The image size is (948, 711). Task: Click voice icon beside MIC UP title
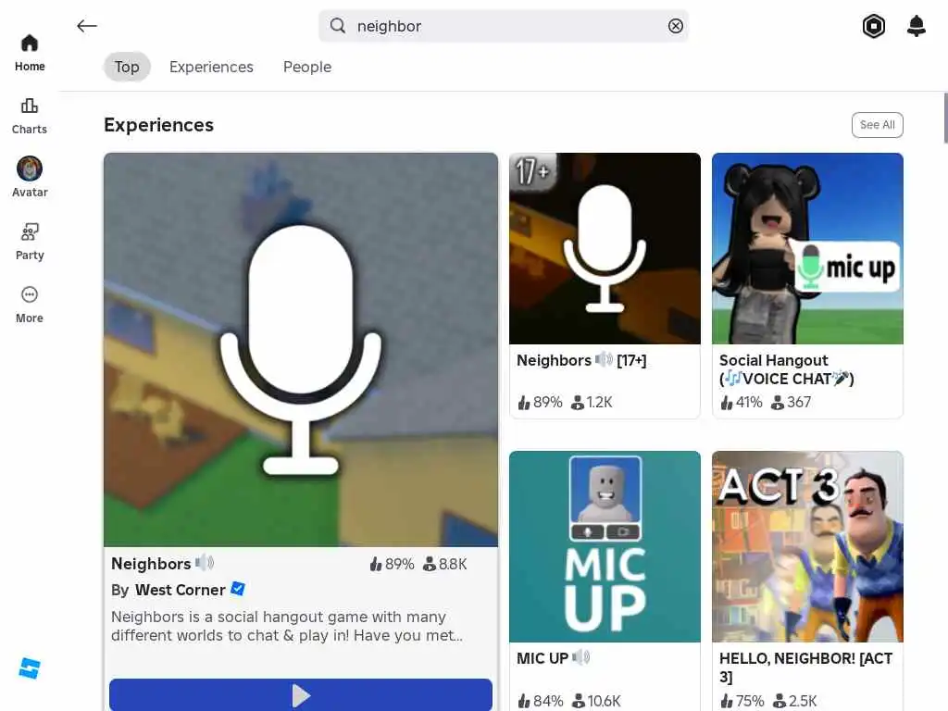(581, 656)
